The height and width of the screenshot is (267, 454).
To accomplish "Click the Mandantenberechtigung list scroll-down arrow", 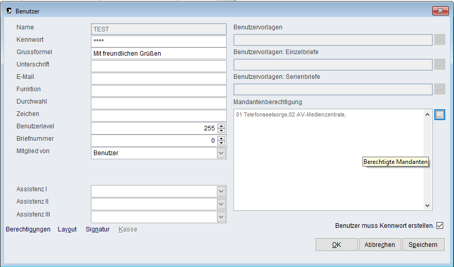I will click(427, 206).
